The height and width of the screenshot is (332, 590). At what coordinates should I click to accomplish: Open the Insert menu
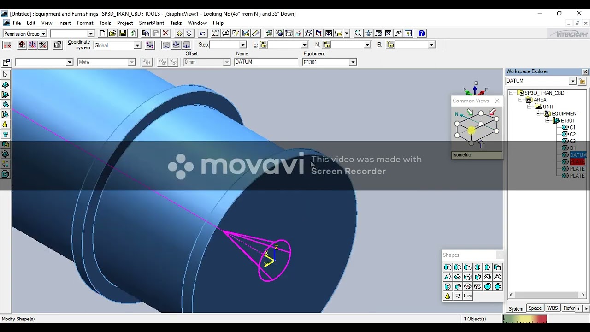point(65,23)
